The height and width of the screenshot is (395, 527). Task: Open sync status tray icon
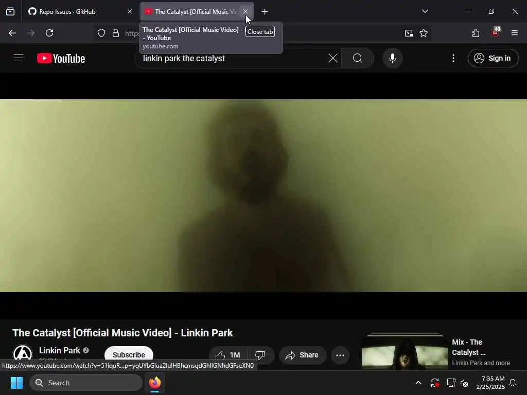tap(434, 383)
